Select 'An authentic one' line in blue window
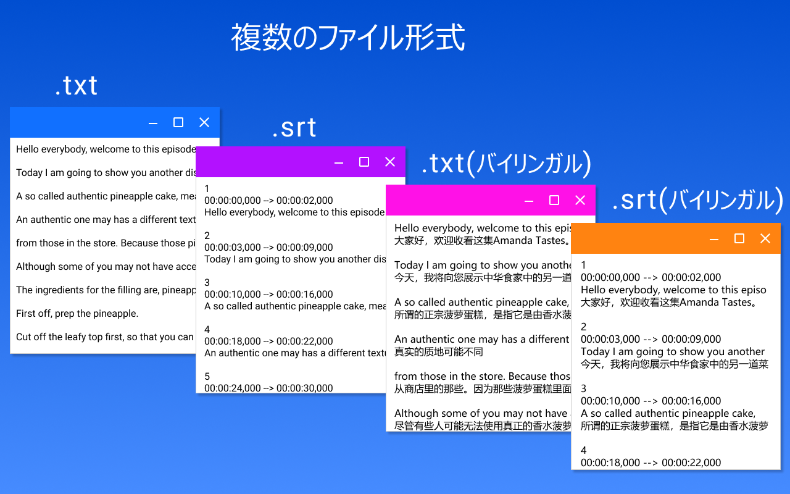 106,220
